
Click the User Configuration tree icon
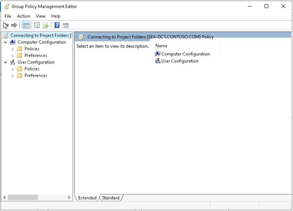13,62
